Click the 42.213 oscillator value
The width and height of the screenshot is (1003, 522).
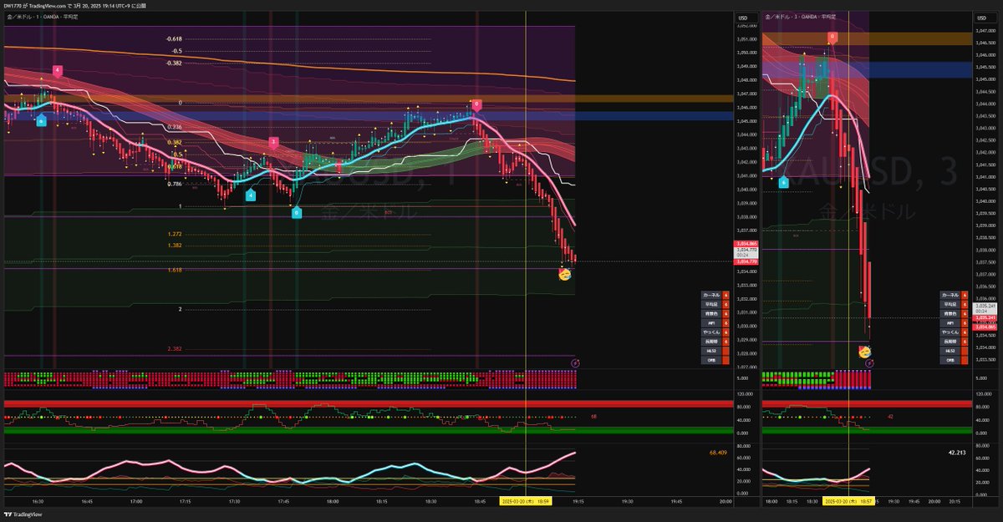(956, 454)
